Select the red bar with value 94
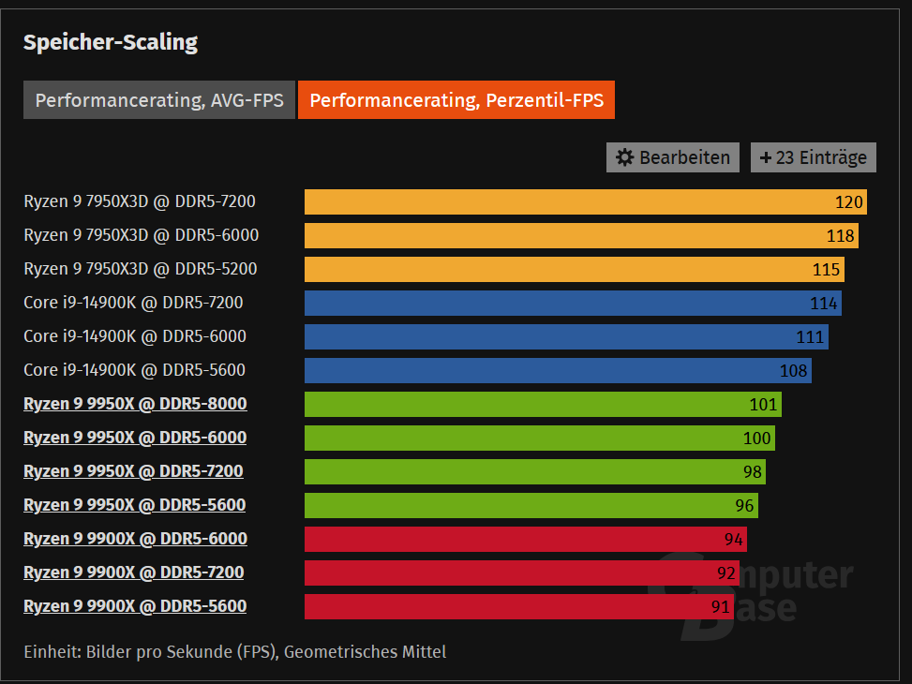The height and width of the screenshot is (684, 912). coord(526,539)
